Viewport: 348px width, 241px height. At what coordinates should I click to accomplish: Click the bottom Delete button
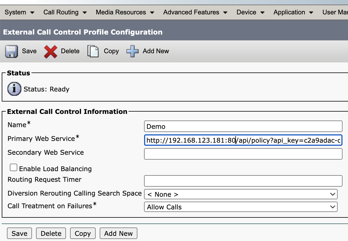coord(51,233)
